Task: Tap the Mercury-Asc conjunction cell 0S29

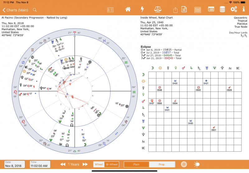Action: [x=229, y=89]
